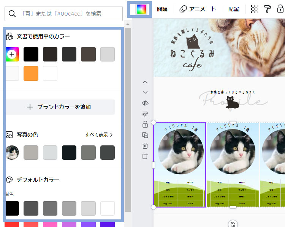Image resolution: width=285 pixels, height=227 pixels.
Task: Click the cat photo thumbnail in 写真の色
Action: tap(12, 153)
